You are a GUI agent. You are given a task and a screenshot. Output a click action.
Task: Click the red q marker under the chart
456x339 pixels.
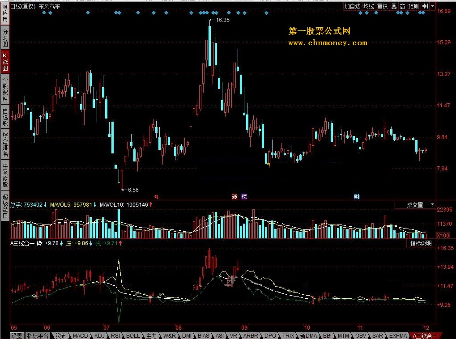[156, 197]
